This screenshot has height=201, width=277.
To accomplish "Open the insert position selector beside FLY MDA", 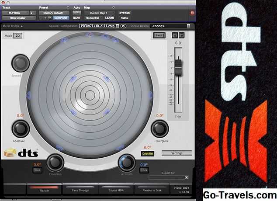I will (32, 13).
